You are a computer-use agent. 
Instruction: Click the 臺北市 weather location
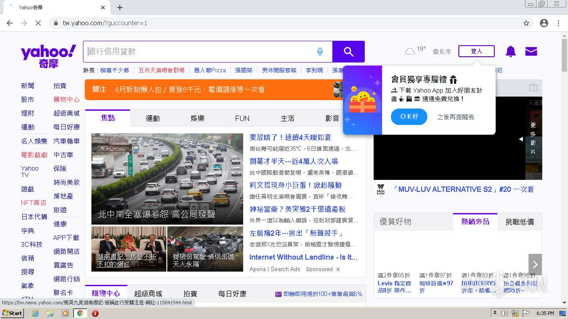(x=442, y=51)
